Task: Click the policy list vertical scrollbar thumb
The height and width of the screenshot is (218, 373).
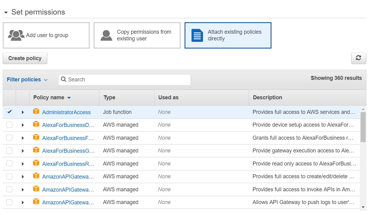Action: [363, 127]
